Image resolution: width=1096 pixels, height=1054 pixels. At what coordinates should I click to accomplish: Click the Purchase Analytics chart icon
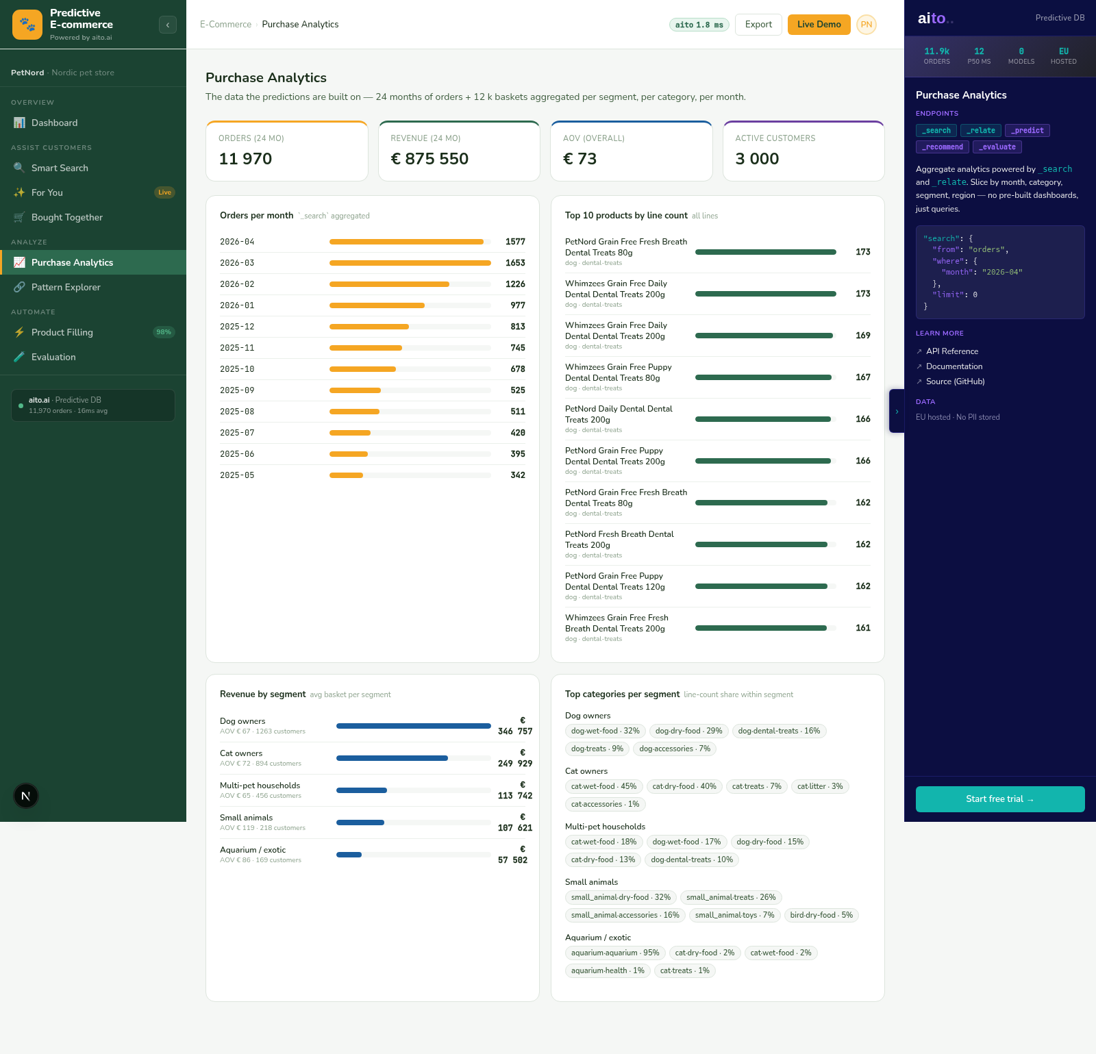click(19, 262)
